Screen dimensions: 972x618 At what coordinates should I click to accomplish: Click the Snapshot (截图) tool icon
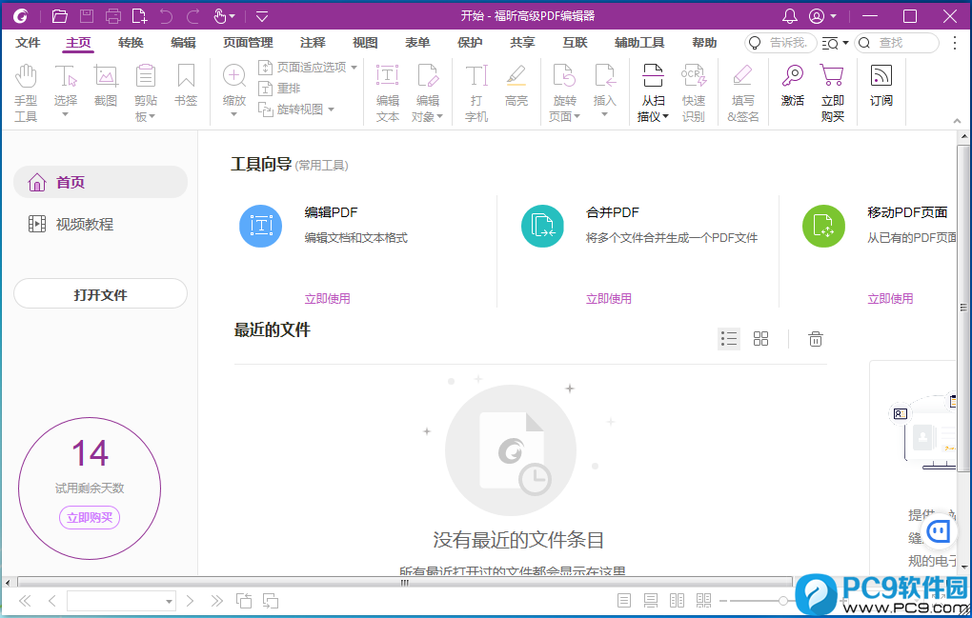coord(106,76)
